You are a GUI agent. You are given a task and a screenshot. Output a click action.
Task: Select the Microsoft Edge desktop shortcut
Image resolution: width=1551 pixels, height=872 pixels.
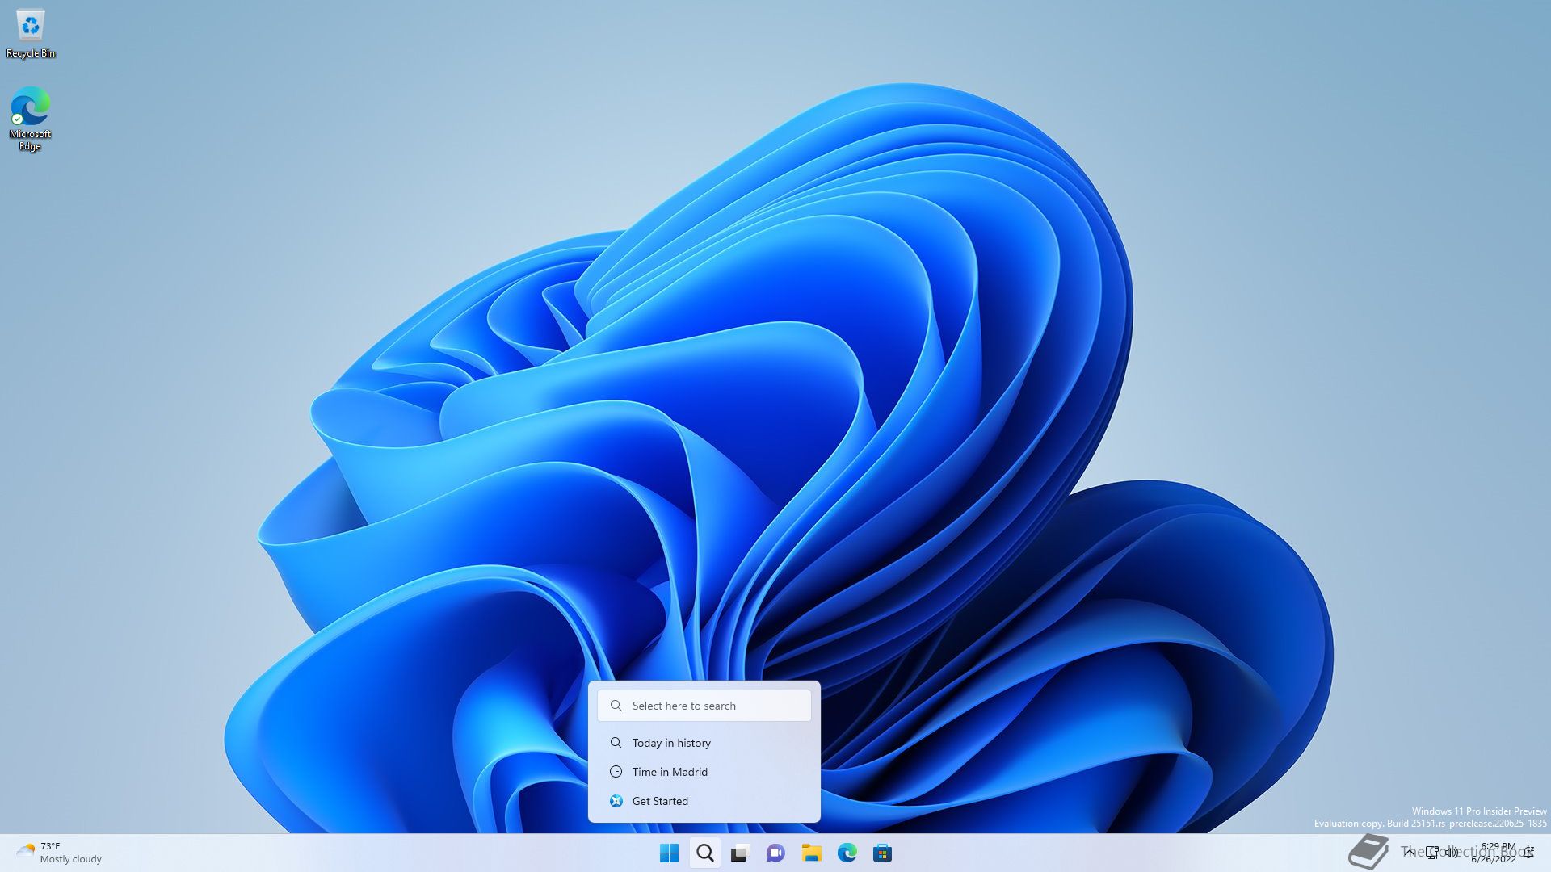(31, 119)
